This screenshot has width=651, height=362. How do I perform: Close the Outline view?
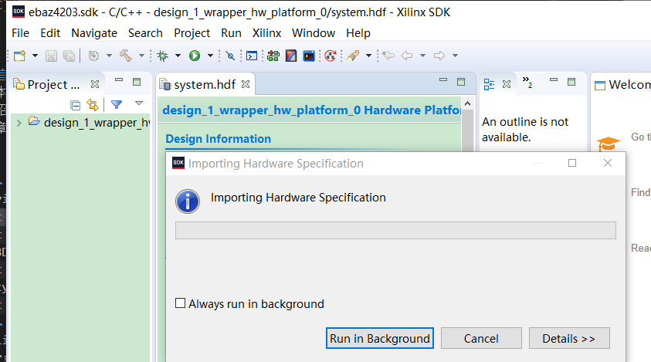[x=507, y=84]
